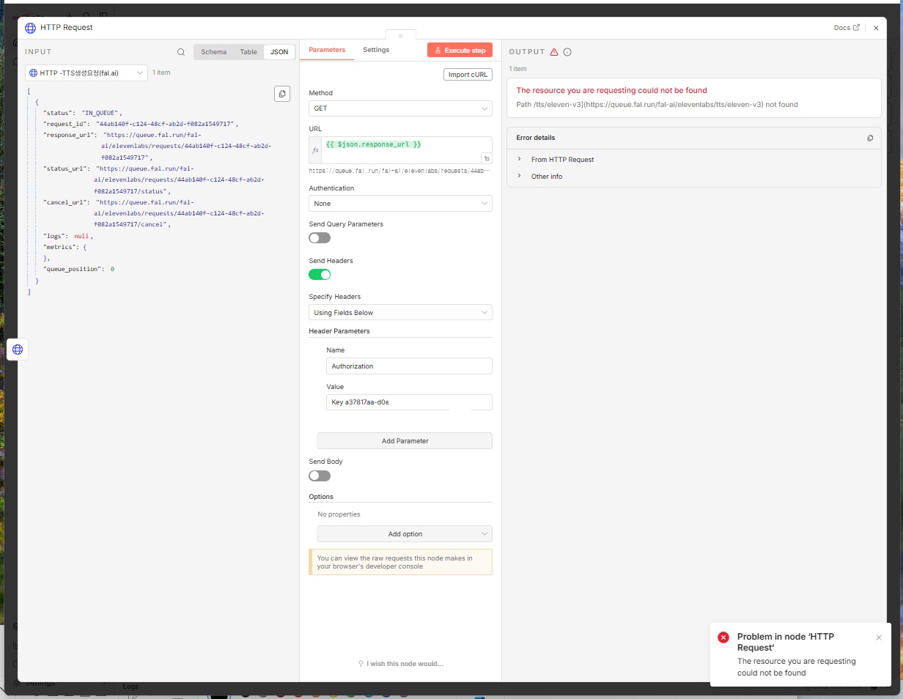The image size is (903, 699).
Task: Close the HTTP Request node panel
Action: [876, 28]
